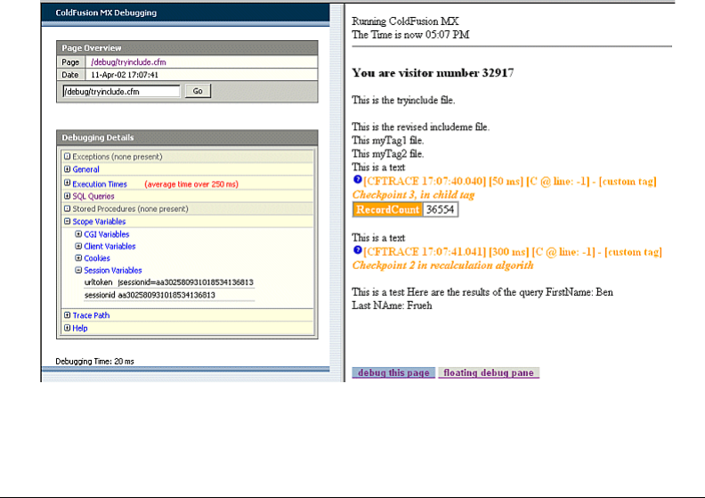Open the Trace Path link
Image resolution: width=705 pixels, height=498 pixels.
pos(92,315)
